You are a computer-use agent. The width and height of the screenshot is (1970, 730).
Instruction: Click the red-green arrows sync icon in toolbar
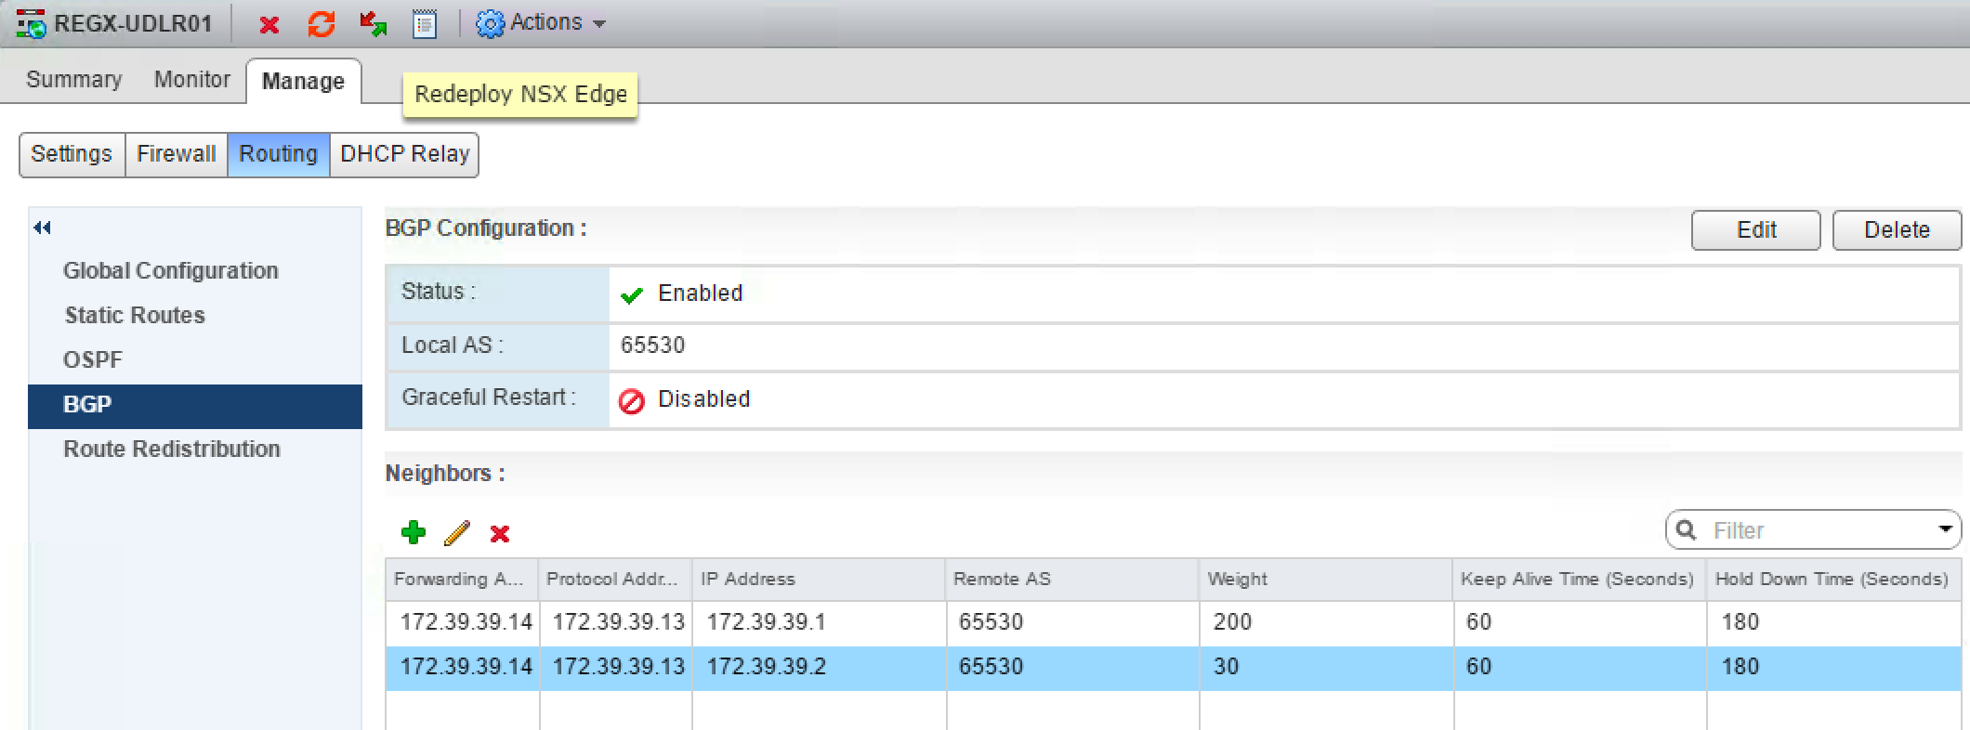(x=374, y=24)
